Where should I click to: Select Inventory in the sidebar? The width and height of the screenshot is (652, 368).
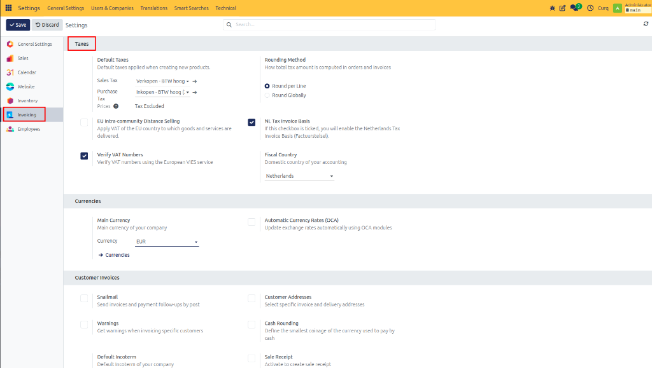click(27, 100)
